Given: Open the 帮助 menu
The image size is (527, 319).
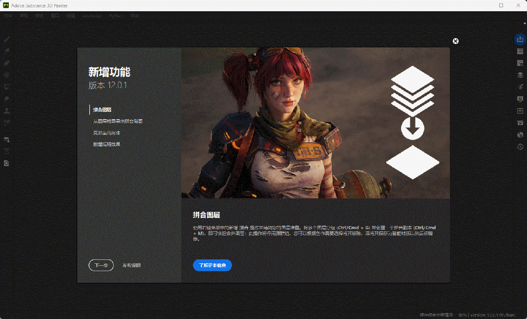Looking at the screenshot, I should (135, 16).
